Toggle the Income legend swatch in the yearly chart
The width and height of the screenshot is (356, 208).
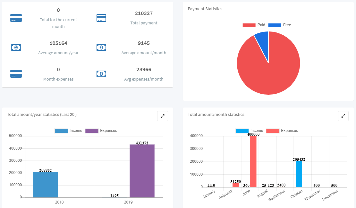point(61,131)
